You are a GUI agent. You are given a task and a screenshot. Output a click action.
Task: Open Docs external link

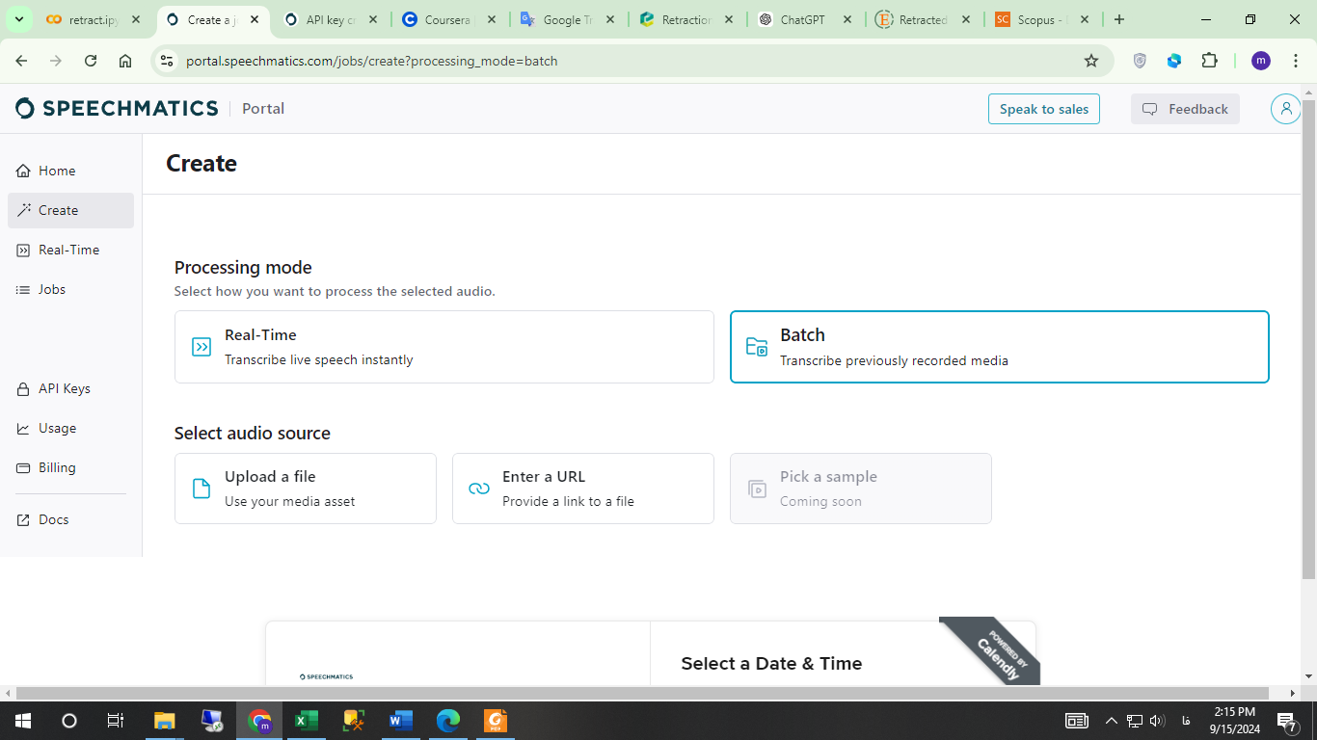70,519
